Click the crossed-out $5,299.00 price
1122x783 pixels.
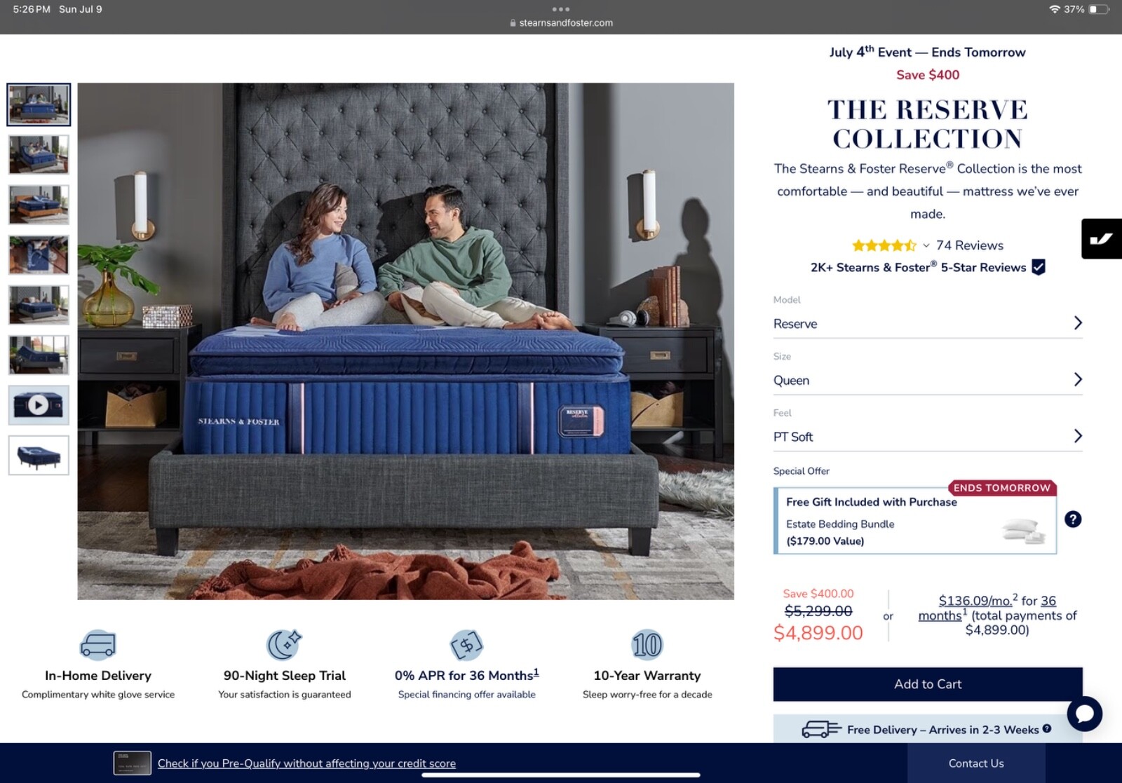[x=818, y=611]
